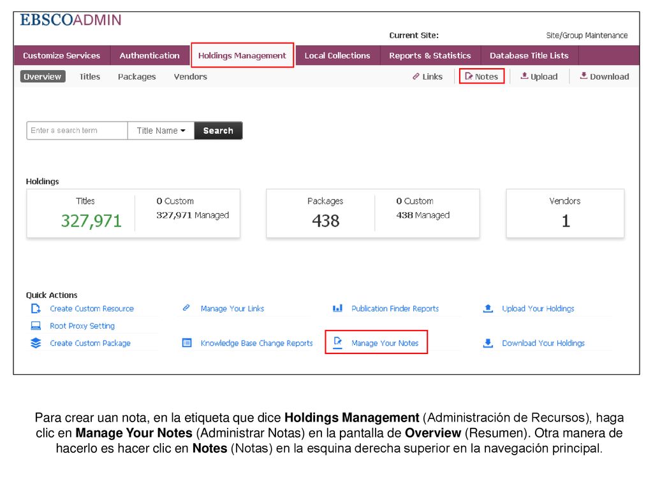Click Create Custom Package link
This screenshot has height=489, width=653.
tap(90, 343)
